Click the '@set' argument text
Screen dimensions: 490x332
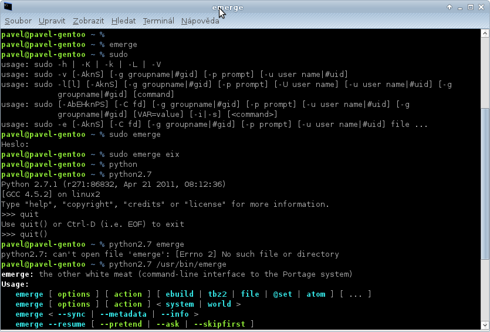[282, 294]
